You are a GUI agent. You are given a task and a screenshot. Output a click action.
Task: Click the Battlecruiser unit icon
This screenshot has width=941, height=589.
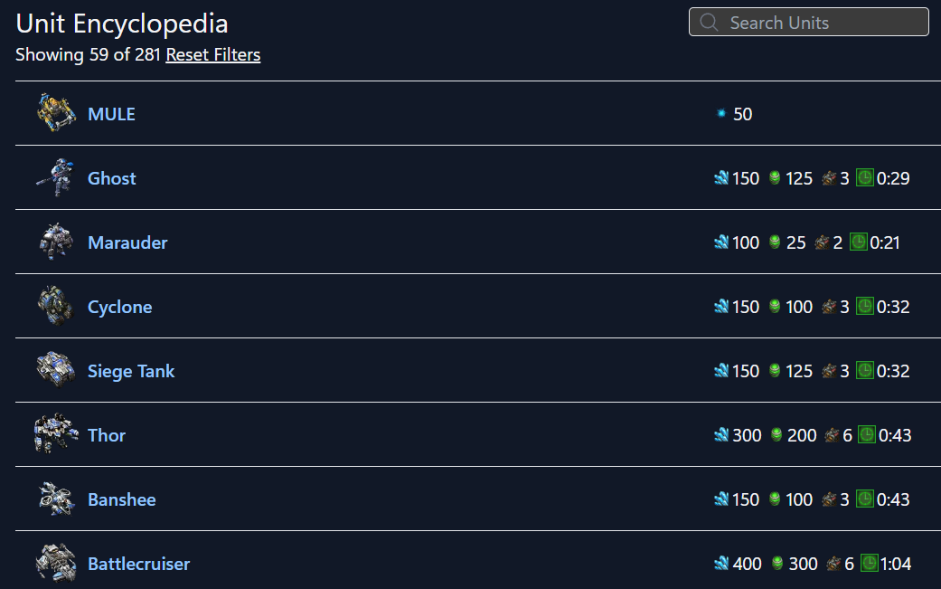(x=54, y=563)
